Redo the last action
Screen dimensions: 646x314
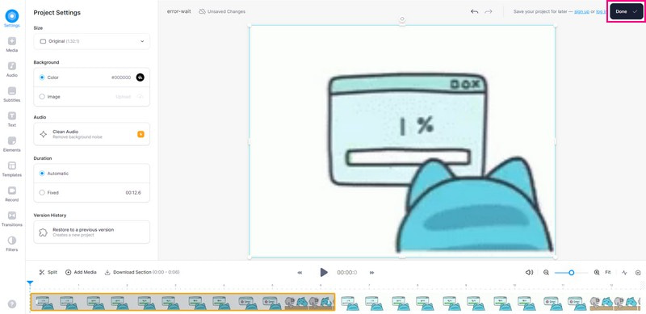(x=489, y=11)
